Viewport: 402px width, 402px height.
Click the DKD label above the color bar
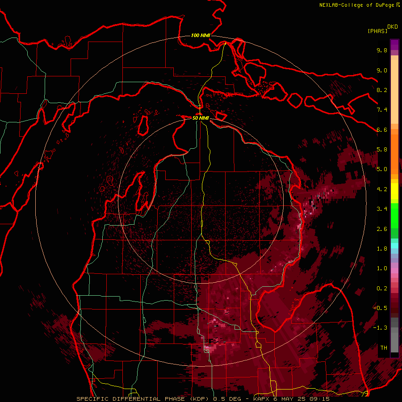pos(393,27)
